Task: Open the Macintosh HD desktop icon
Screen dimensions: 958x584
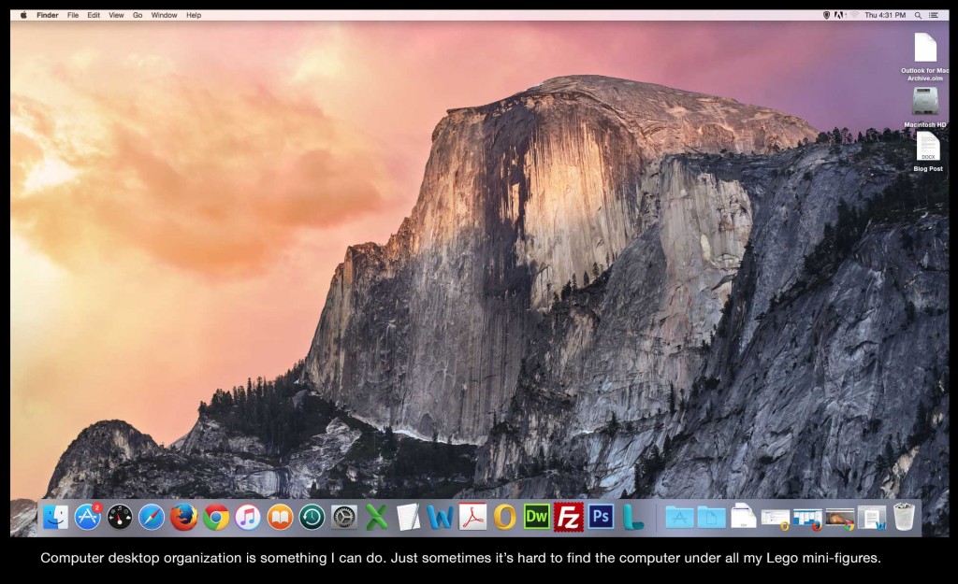Action: point(925,103)
